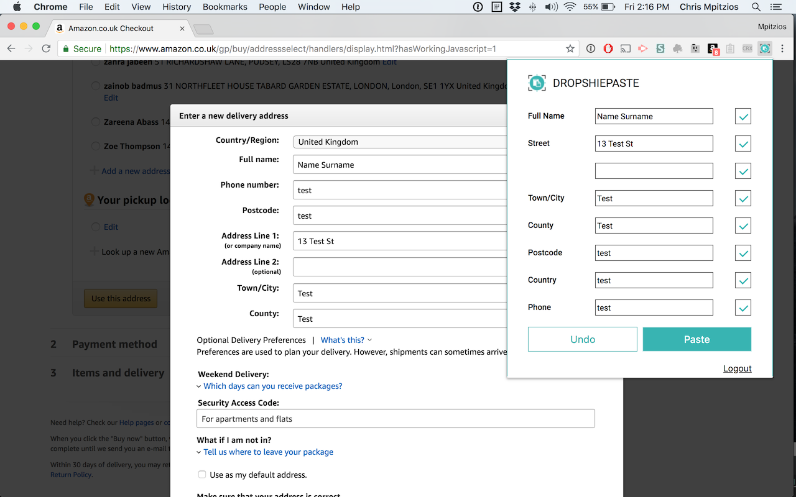
Task: Uncheck the Postcode field checkmark
Action: click(743, 253)
